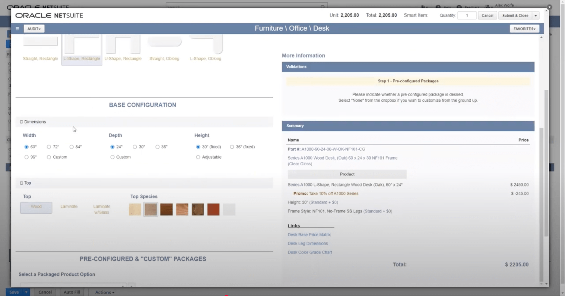
Task: Open the AUDIT dropdown menu
Action: coord(34,29)
